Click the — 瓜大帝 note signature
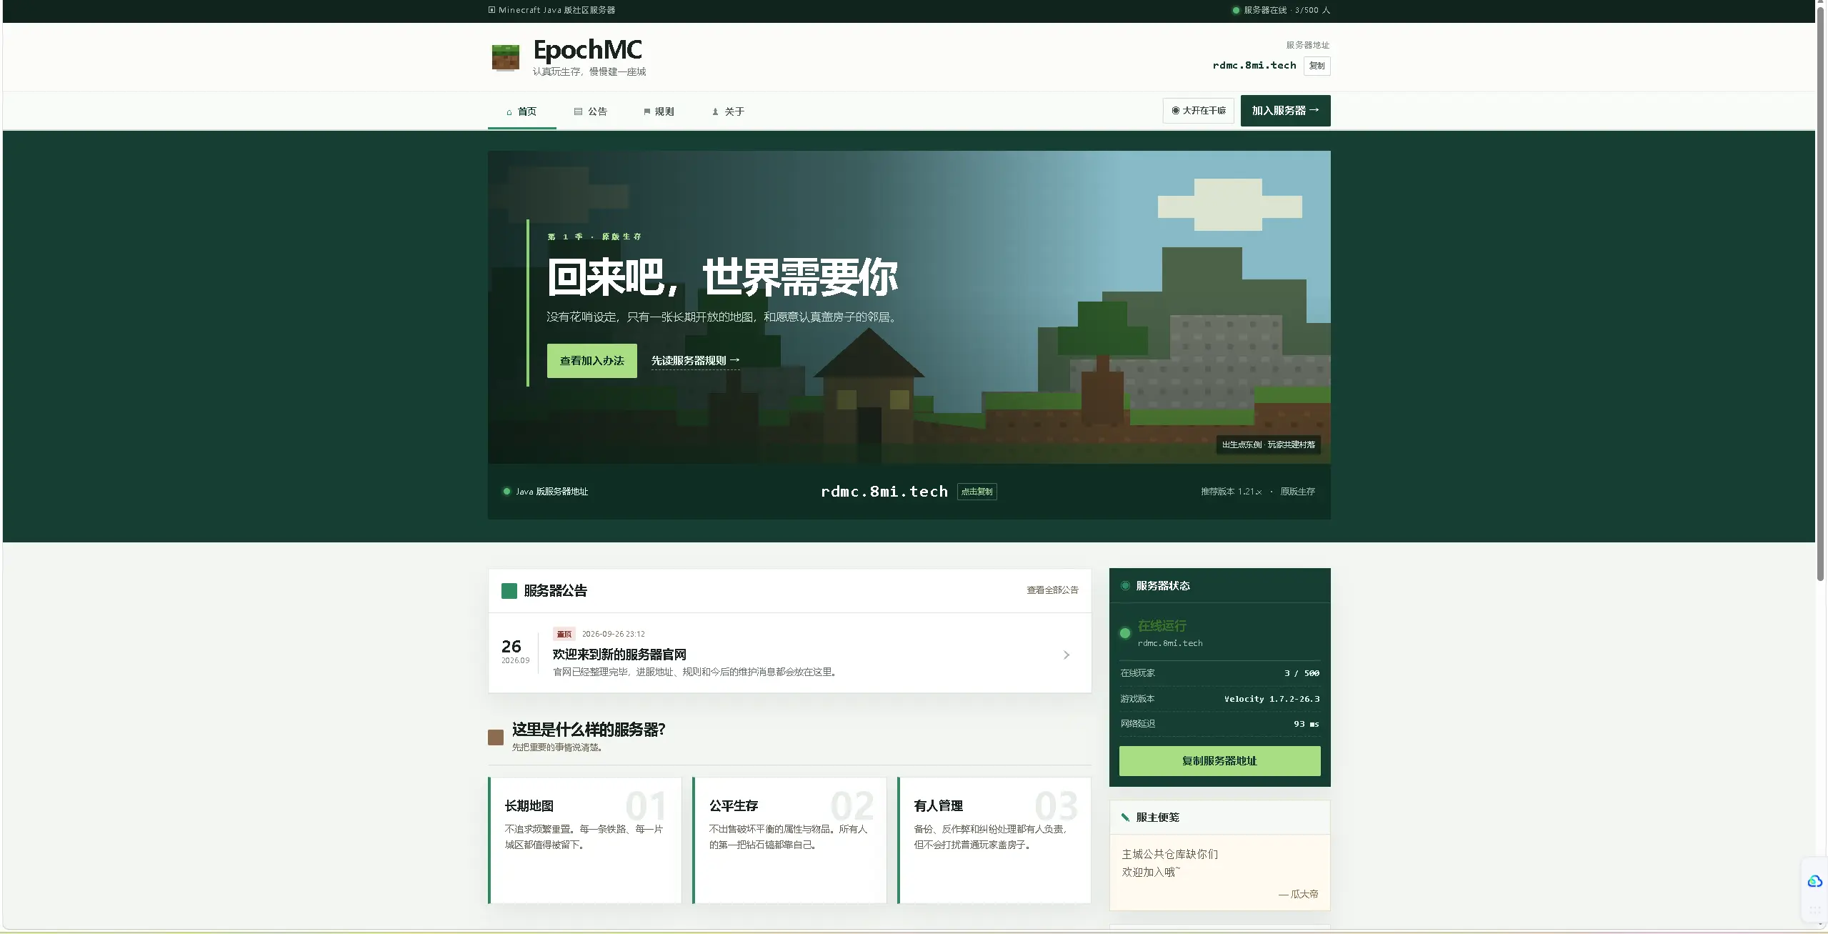Image resolution: width=1828 pixels, height=934 pixels. [x=1298, y=895]
